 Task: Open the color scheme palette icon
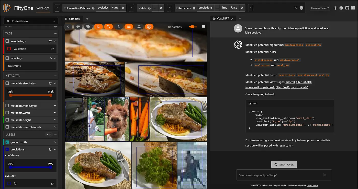click(78, 27)
